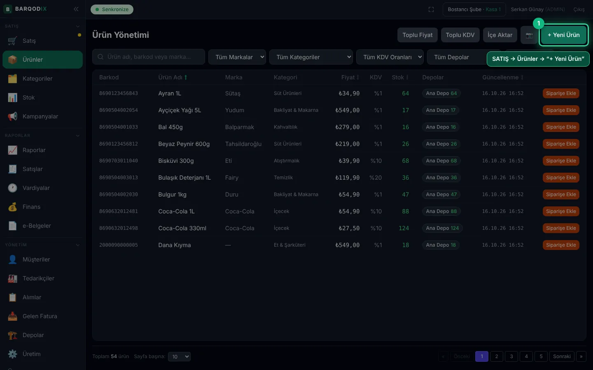This screenshot has width=593, height=370.
Task: Click the Sonraki pagination button
Action: point(562,356)
